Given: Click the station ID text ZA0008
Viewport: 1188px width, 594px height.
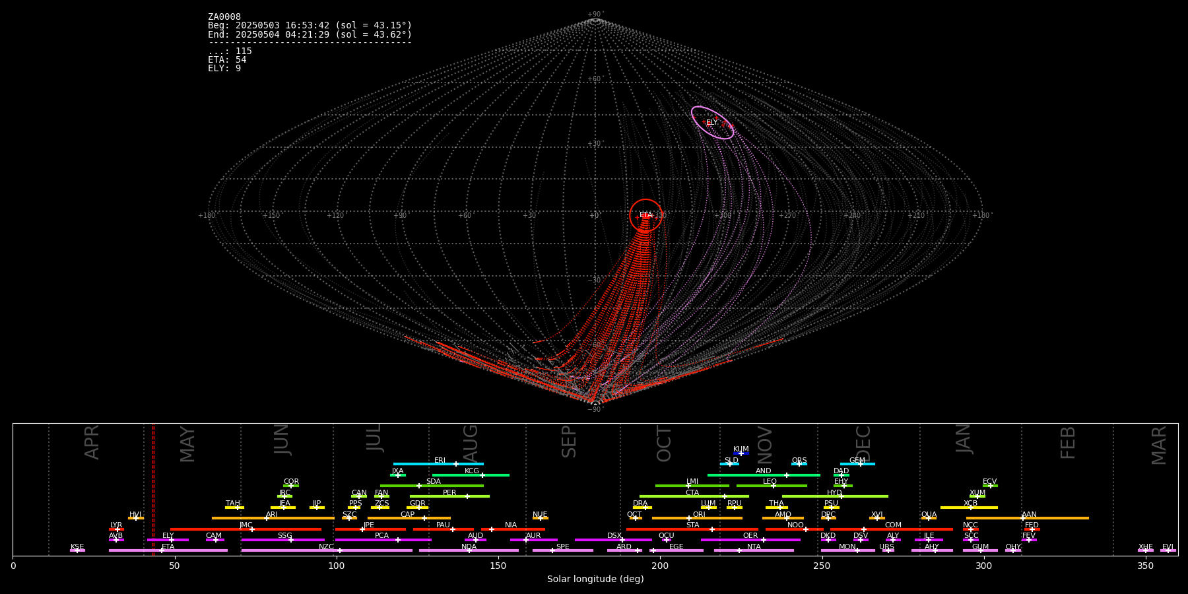Looking at the screenshot, I should [x=224, y=17].
